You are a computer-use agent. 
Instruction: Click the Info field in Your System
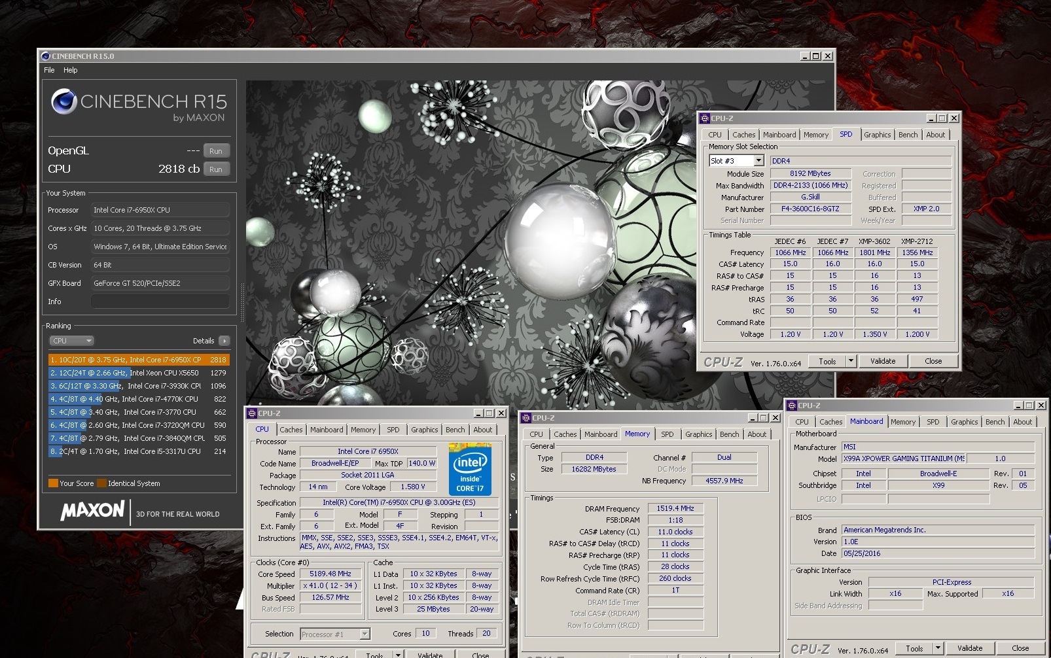coord(160,302)
